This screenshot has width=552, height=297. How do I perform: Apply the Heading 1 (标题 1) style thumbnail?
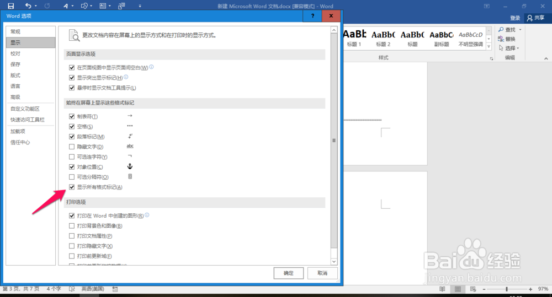coord(354,38)
